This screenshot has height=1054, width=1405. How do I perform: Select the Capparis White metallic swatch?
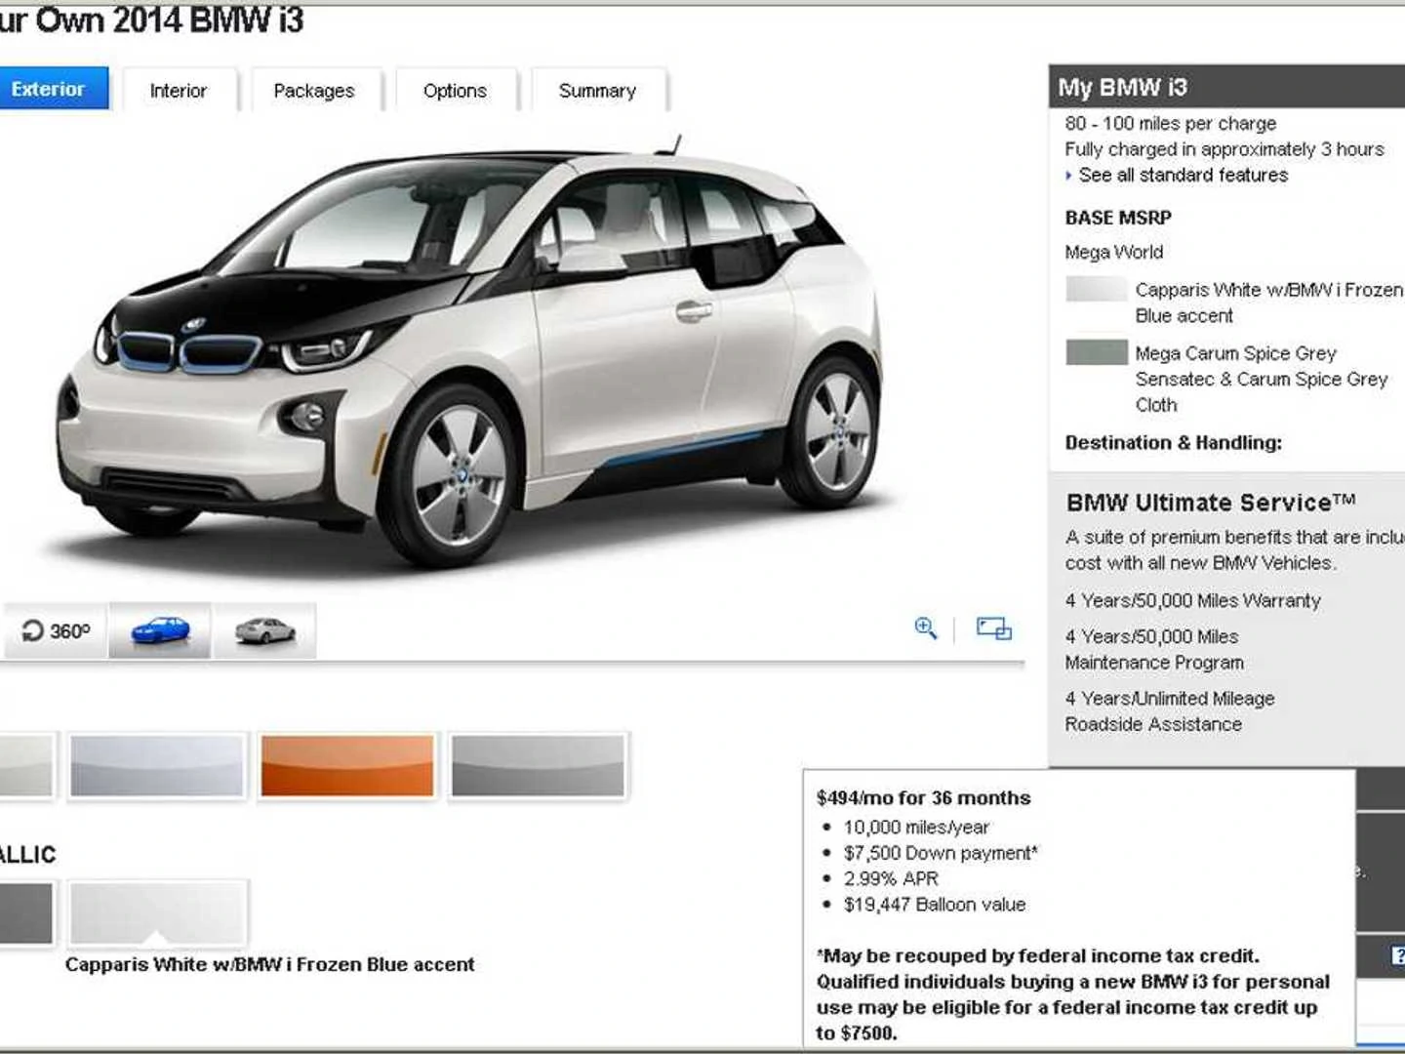[x=157, y=913]
